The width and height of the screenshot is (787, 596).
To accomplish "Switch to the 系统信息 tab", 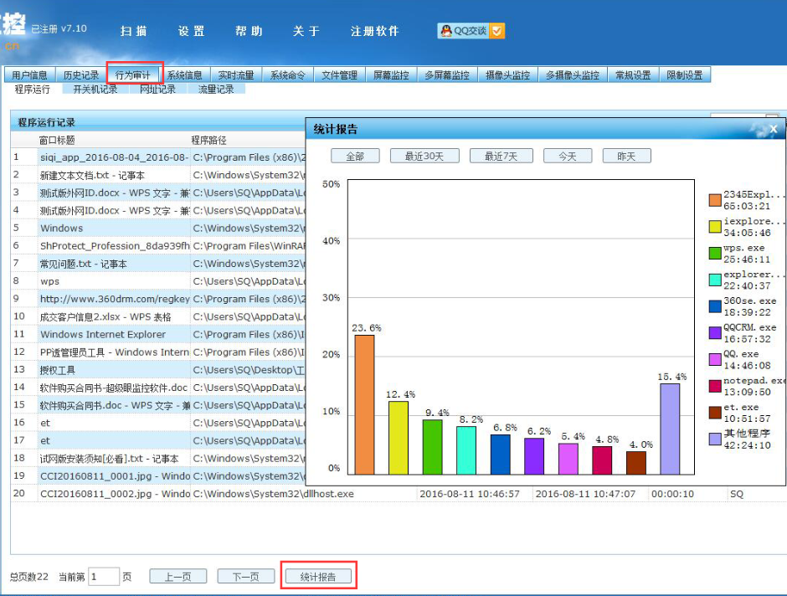I will click(185, 75).
